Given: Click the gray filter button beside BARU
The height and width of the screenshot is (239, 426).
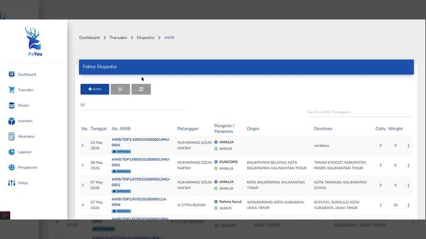Looking at the screenshot, I should click(120, 89).
